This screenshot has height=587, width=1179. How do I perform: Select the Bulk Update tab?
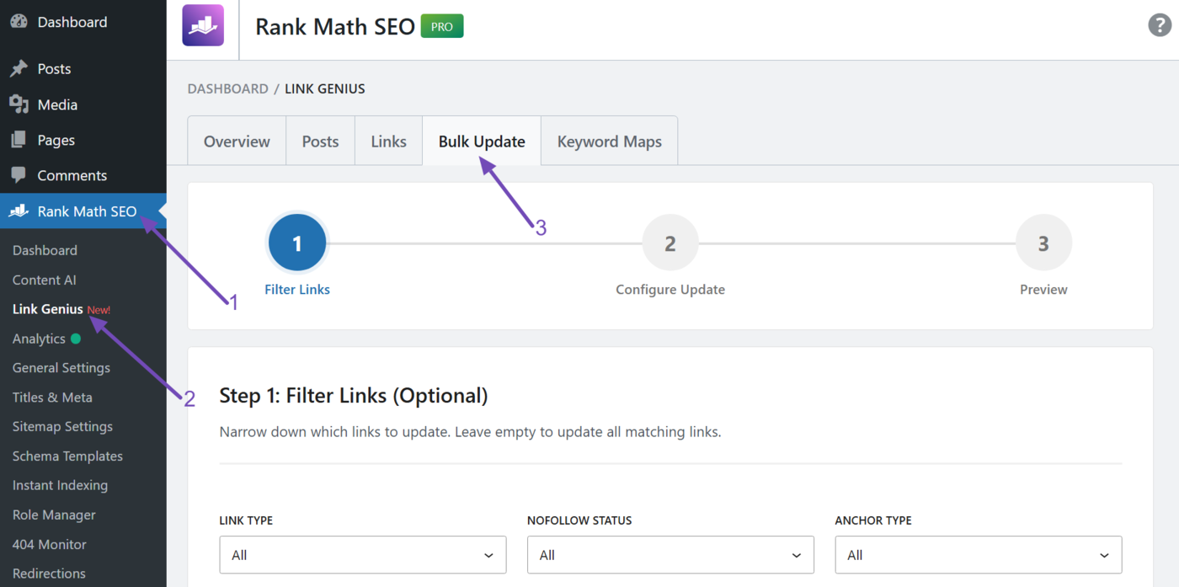tap(482, 141)
